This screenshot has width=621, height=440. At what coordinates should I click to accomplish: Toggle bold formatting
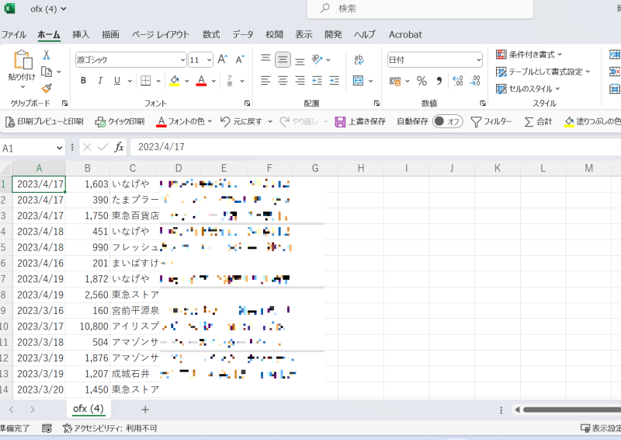tap(83, 81)
